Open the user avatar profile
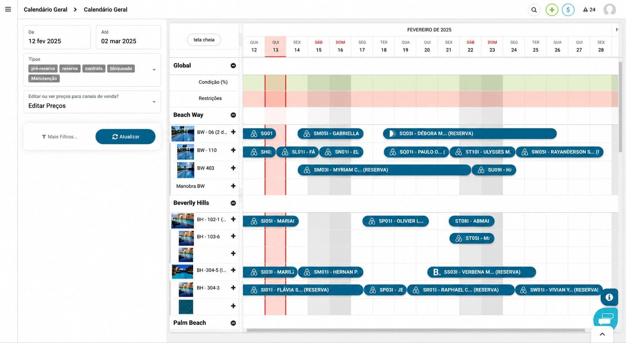 point(609,10)
